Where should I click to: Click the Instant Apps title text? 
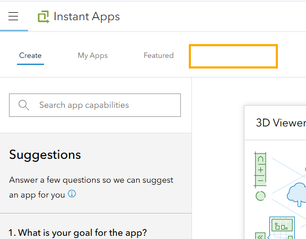[x=86, y=16]
